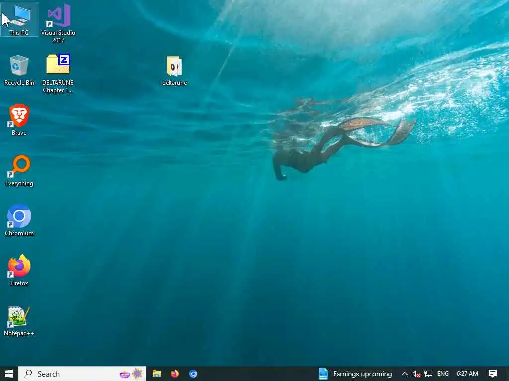Open the clock showing 6:27 AM
509x381 pixels.
tap(467, 374)
